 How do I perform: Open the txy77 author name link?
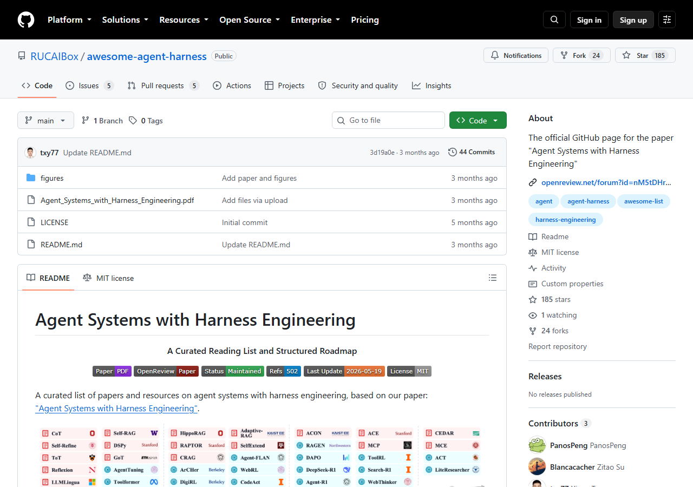49,153
